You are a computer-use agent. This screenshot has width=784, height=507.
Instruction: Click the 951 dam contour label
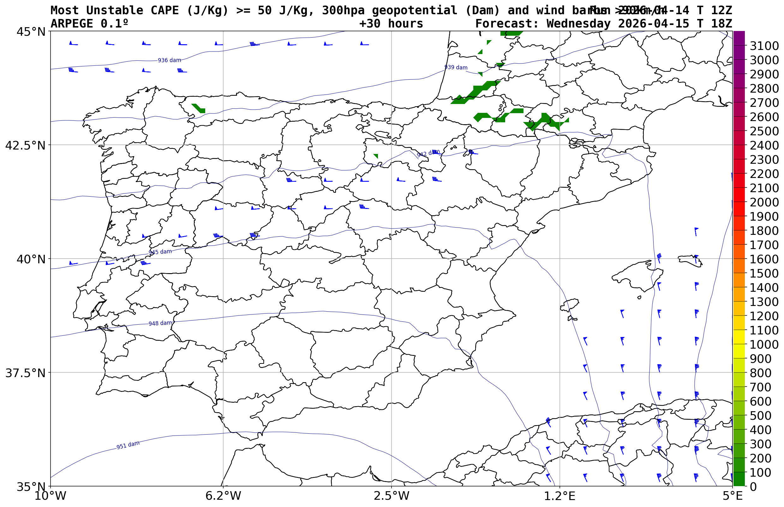(x=128, y=445)
